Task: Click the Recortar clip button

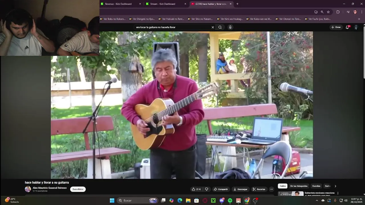Action: click(259, 189)
